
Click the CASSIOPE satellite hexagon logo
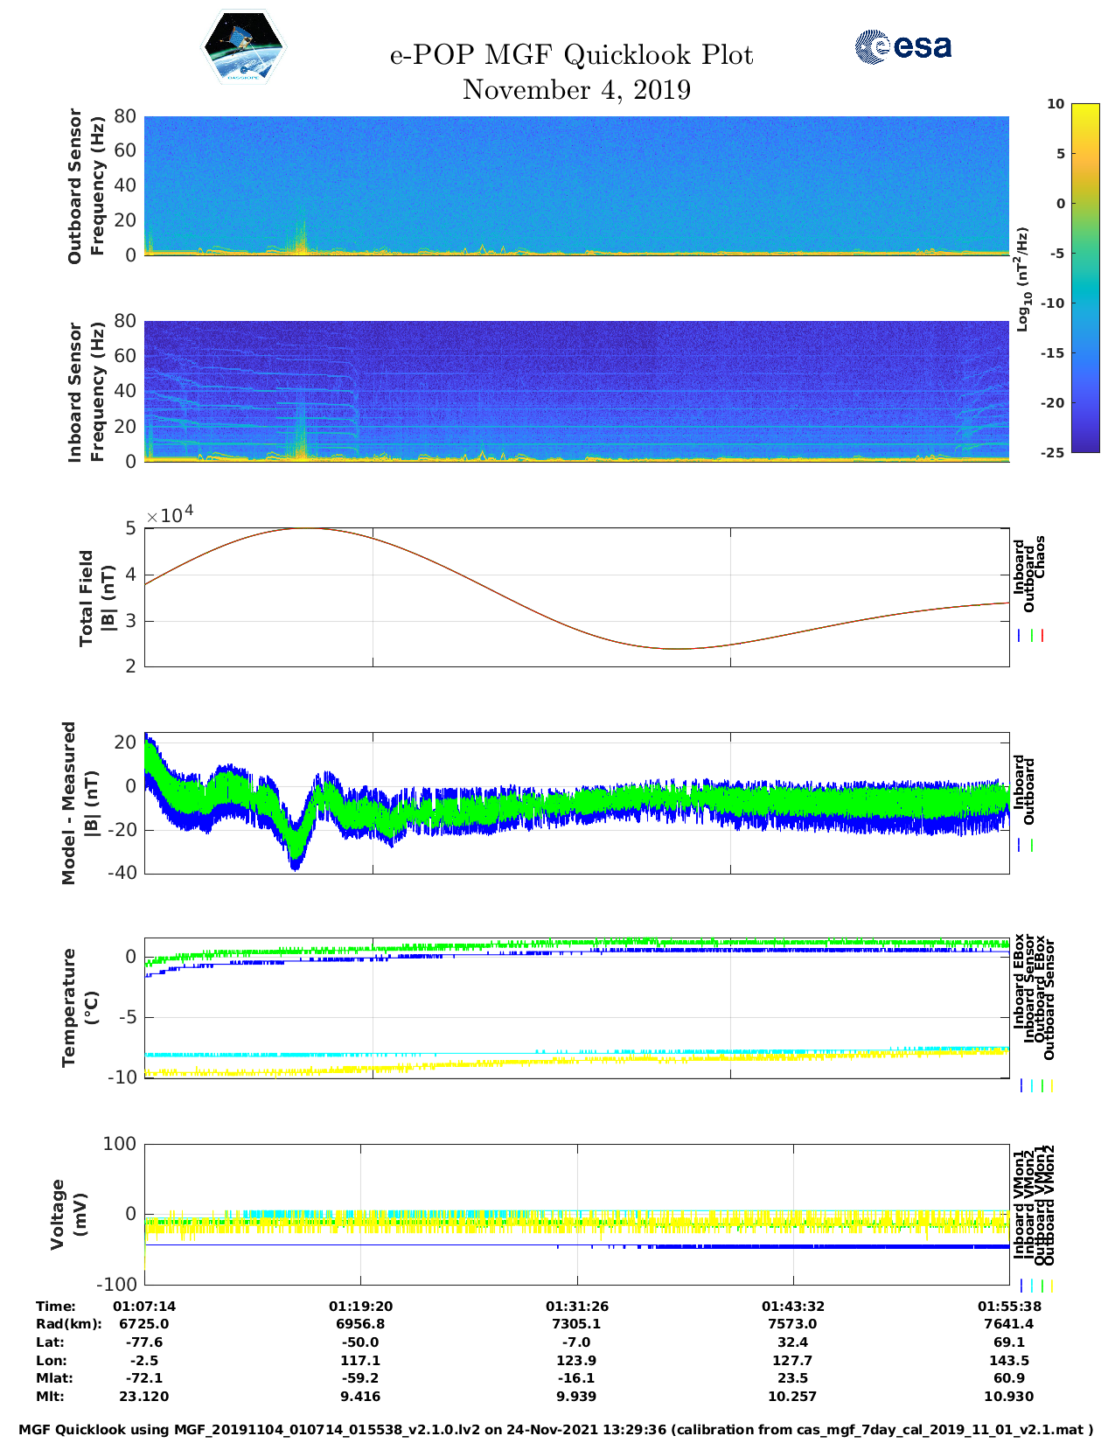click(x=244, y=47)
